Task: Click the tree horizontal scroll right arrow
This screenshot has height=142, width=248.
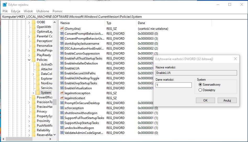Action: [50, 139]
